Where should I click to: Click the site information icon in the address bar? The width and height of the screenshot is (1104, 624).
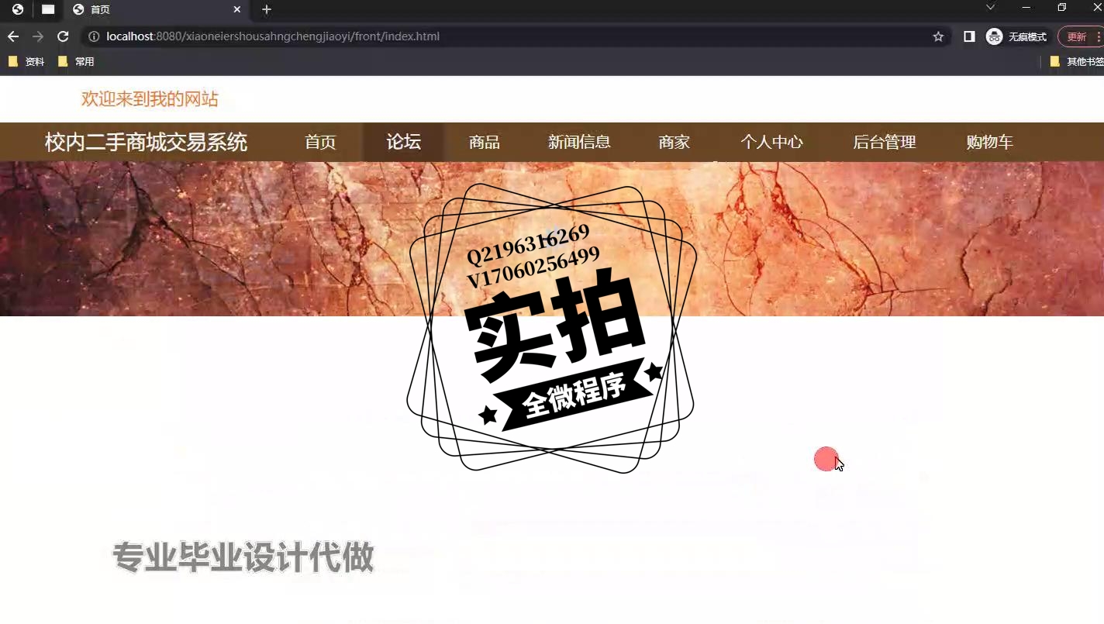click(x=94, y=36)
